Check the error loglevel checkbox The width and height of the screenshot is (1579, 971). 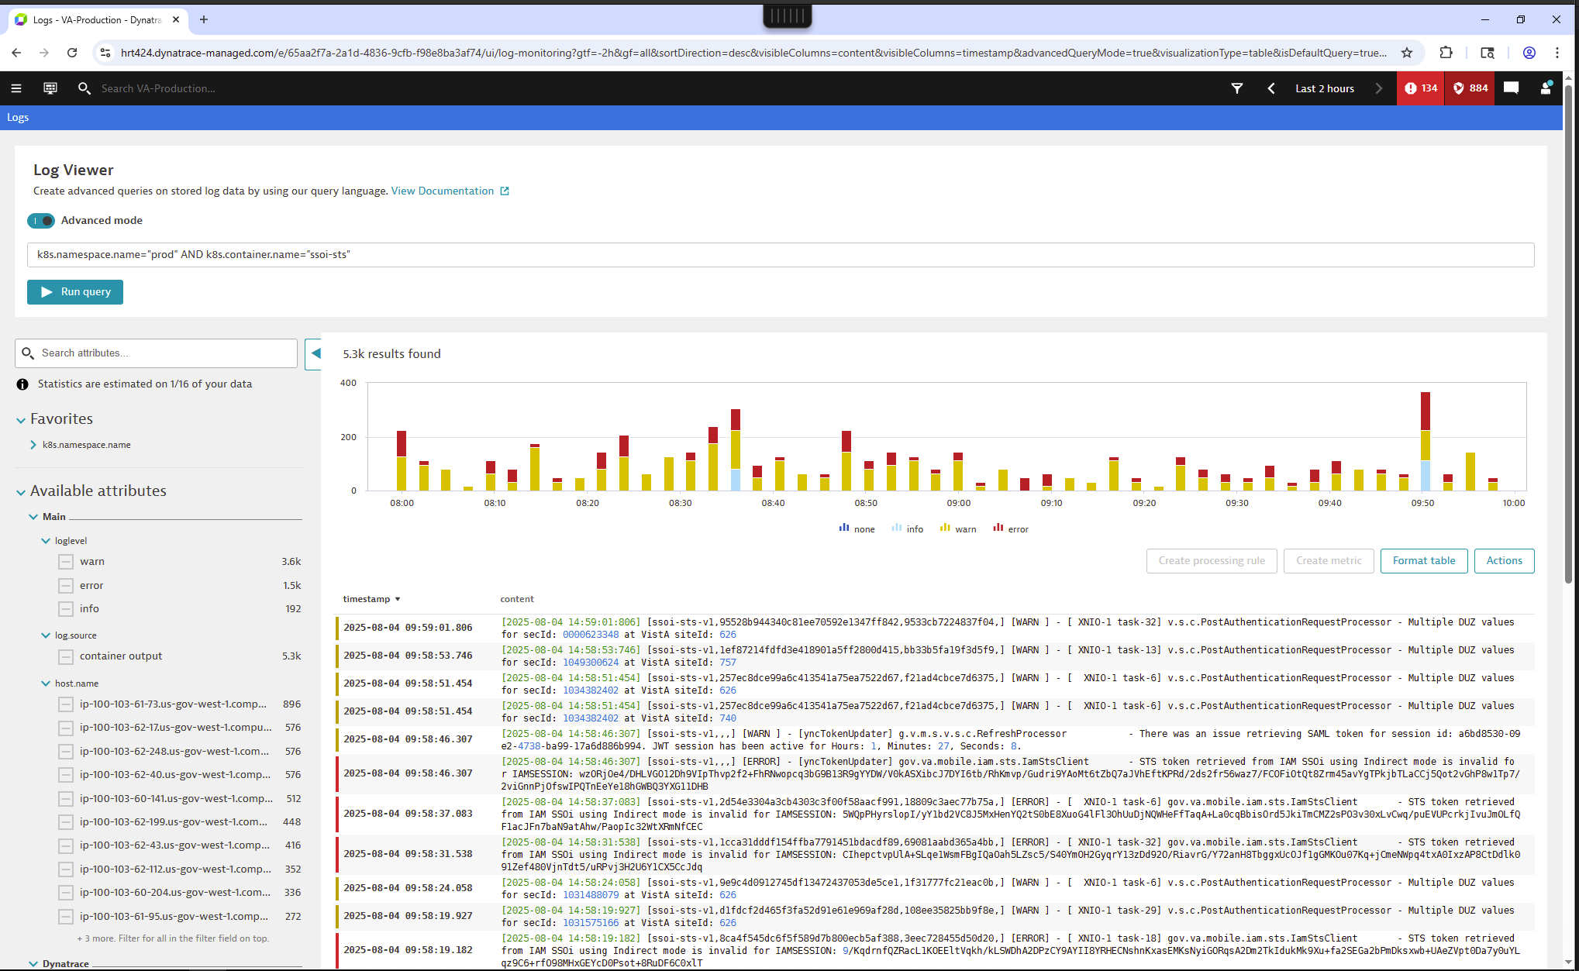tap(66, 586)
